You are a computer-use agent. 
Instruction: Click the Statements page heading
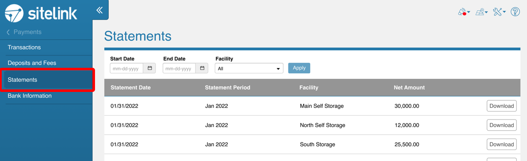(138, 36)
